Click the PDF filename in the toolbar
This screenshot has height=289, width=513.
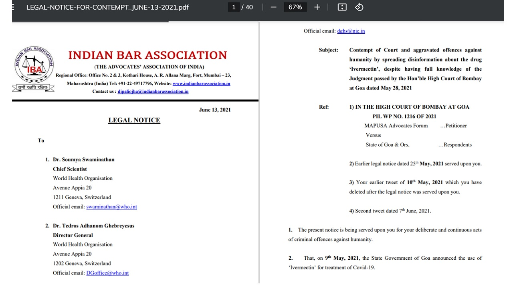107,7
